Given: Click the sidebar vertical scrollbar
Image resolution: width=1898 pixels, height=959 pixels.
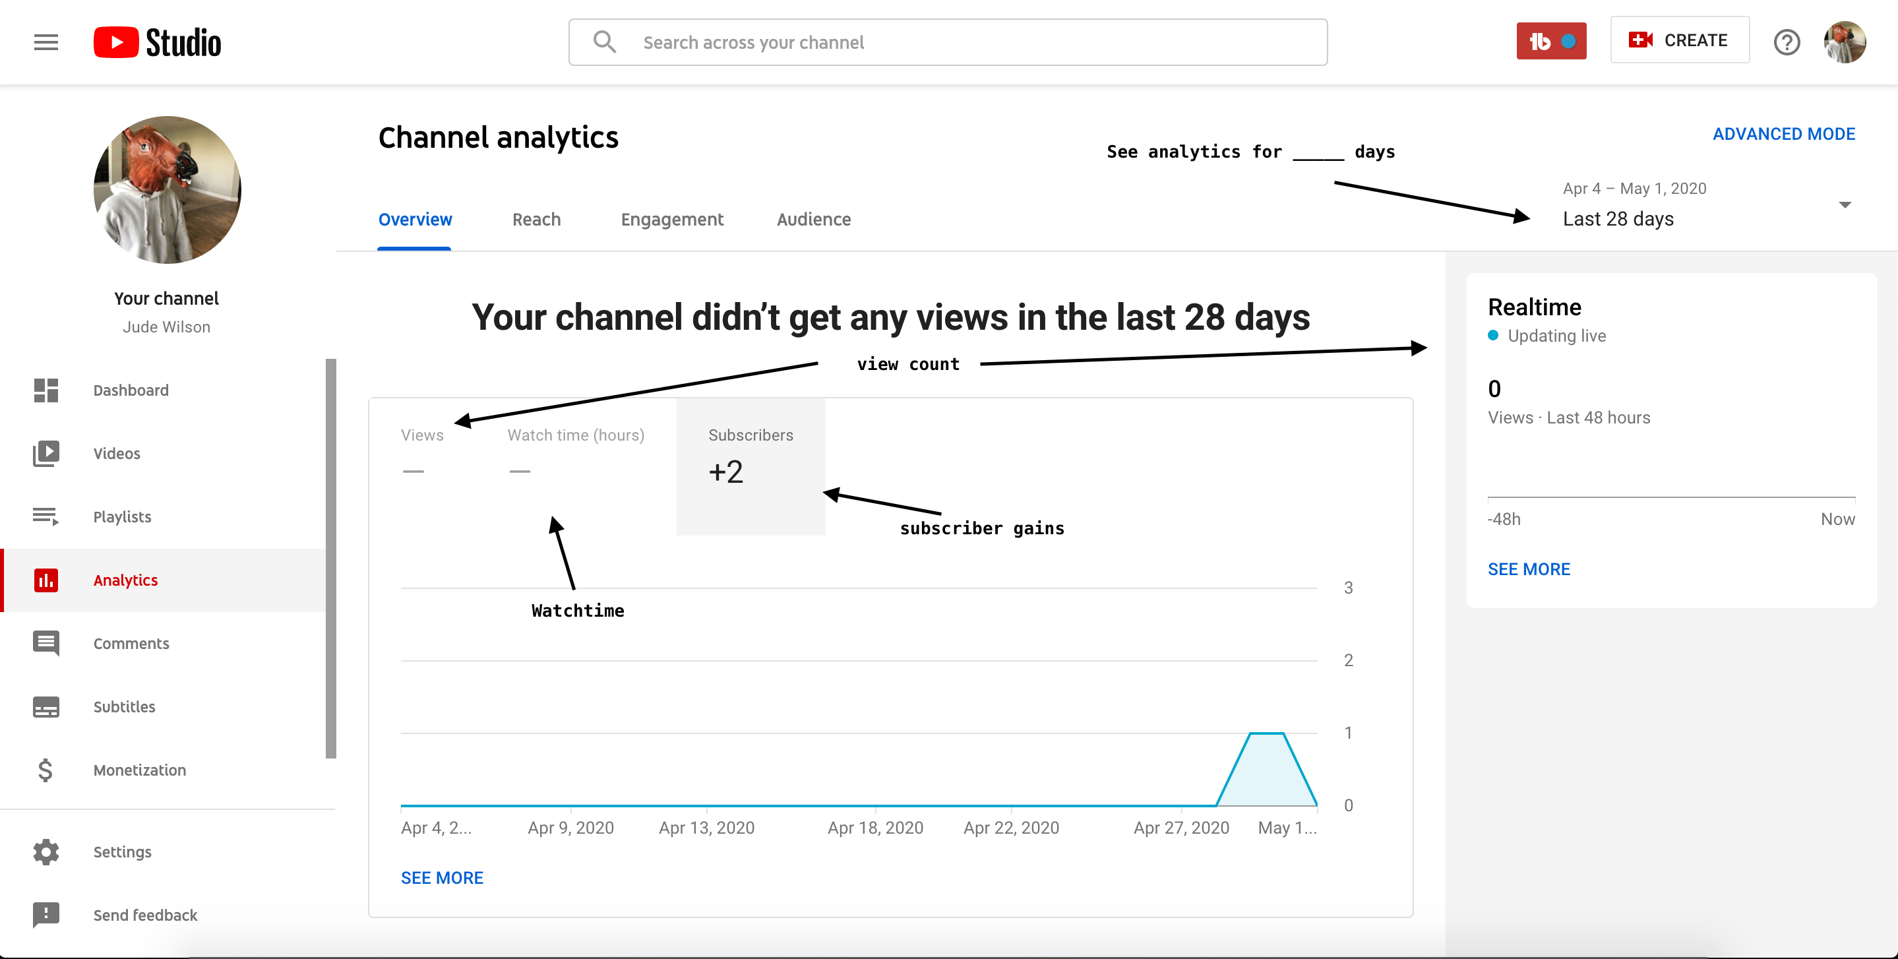Looking at the screenshot, I should (331, 558).
